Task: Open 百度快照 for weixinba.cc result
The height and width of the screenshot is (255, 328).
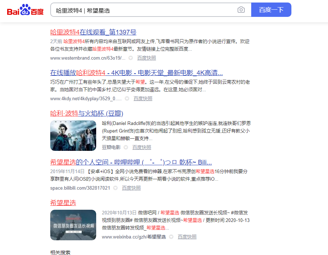Action: pos(187,237)
